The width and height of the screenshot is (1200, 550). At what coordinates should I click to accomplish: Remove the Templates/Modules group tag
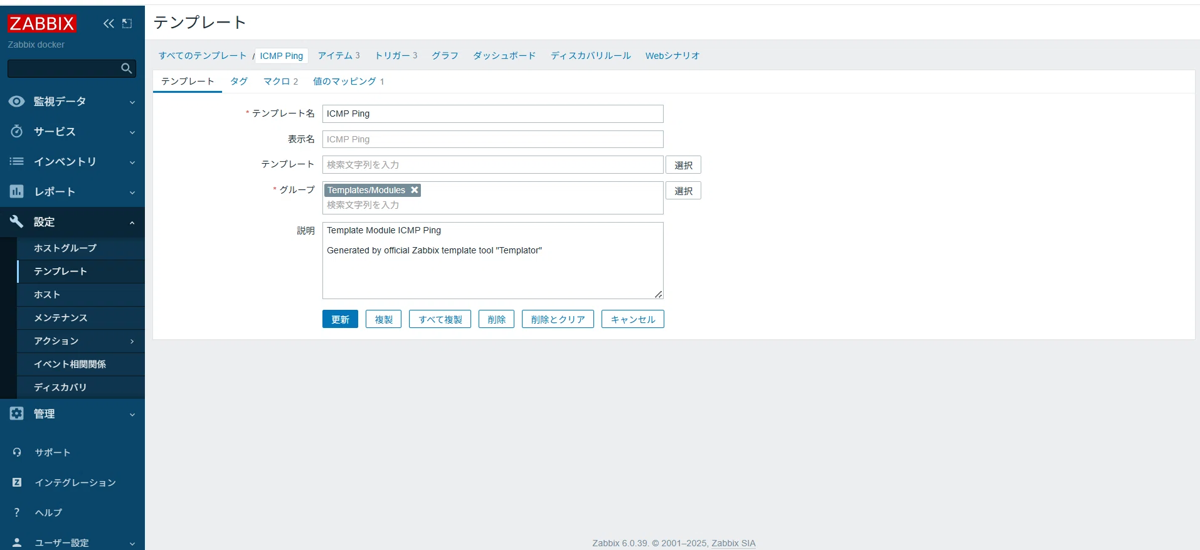pyautogui.click(x=414, y=190)
